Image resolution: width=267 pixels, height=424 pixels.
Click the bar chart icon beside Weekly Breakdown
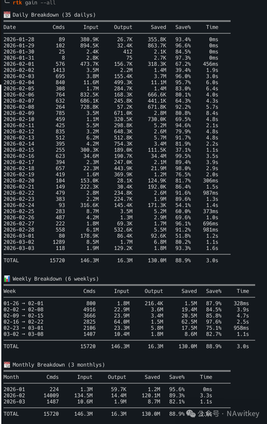7,279
